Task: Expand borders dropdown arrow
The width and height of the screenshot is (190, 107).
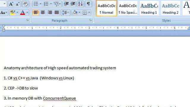Action: pyautogui.click(x=89, y=12)
